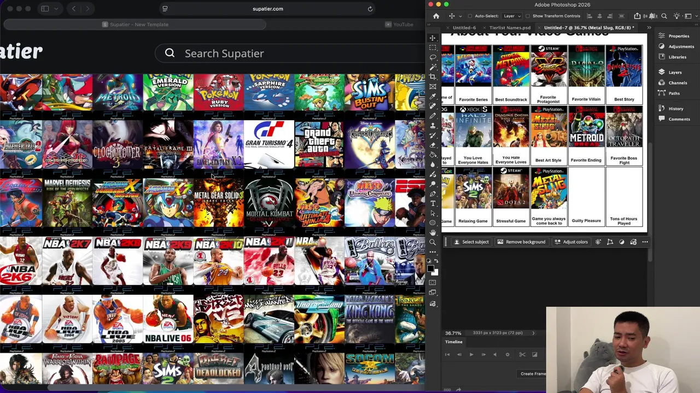This screenshot has width=700, height=393.
Task: Select the Frame tool
Action: tap(433, 86)
